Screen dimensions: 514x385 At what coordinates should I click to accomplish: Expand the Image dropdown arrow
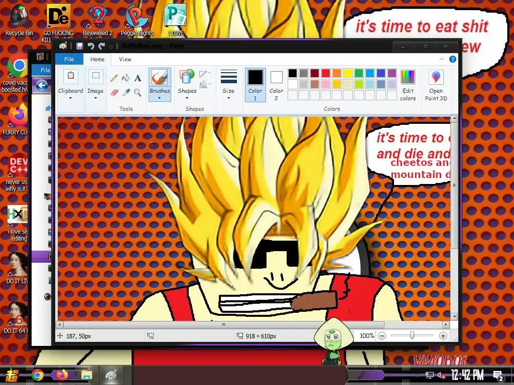click(x=95, y=98)
